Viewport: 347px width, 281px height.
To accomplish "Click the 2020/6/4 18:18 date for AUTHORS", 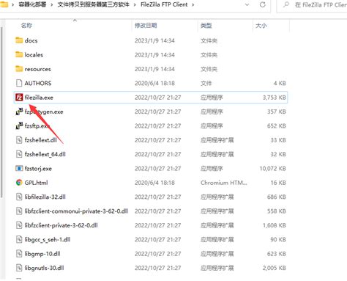I will click(x=154, y=83).
